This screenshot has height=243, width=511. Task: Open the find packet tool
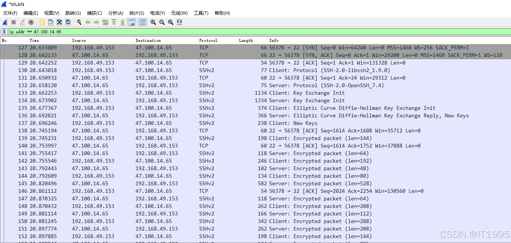79,22
